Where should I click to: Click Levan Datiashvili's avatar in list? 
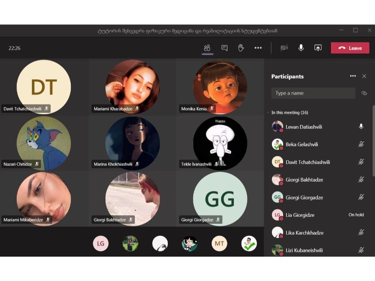[277, 126]
